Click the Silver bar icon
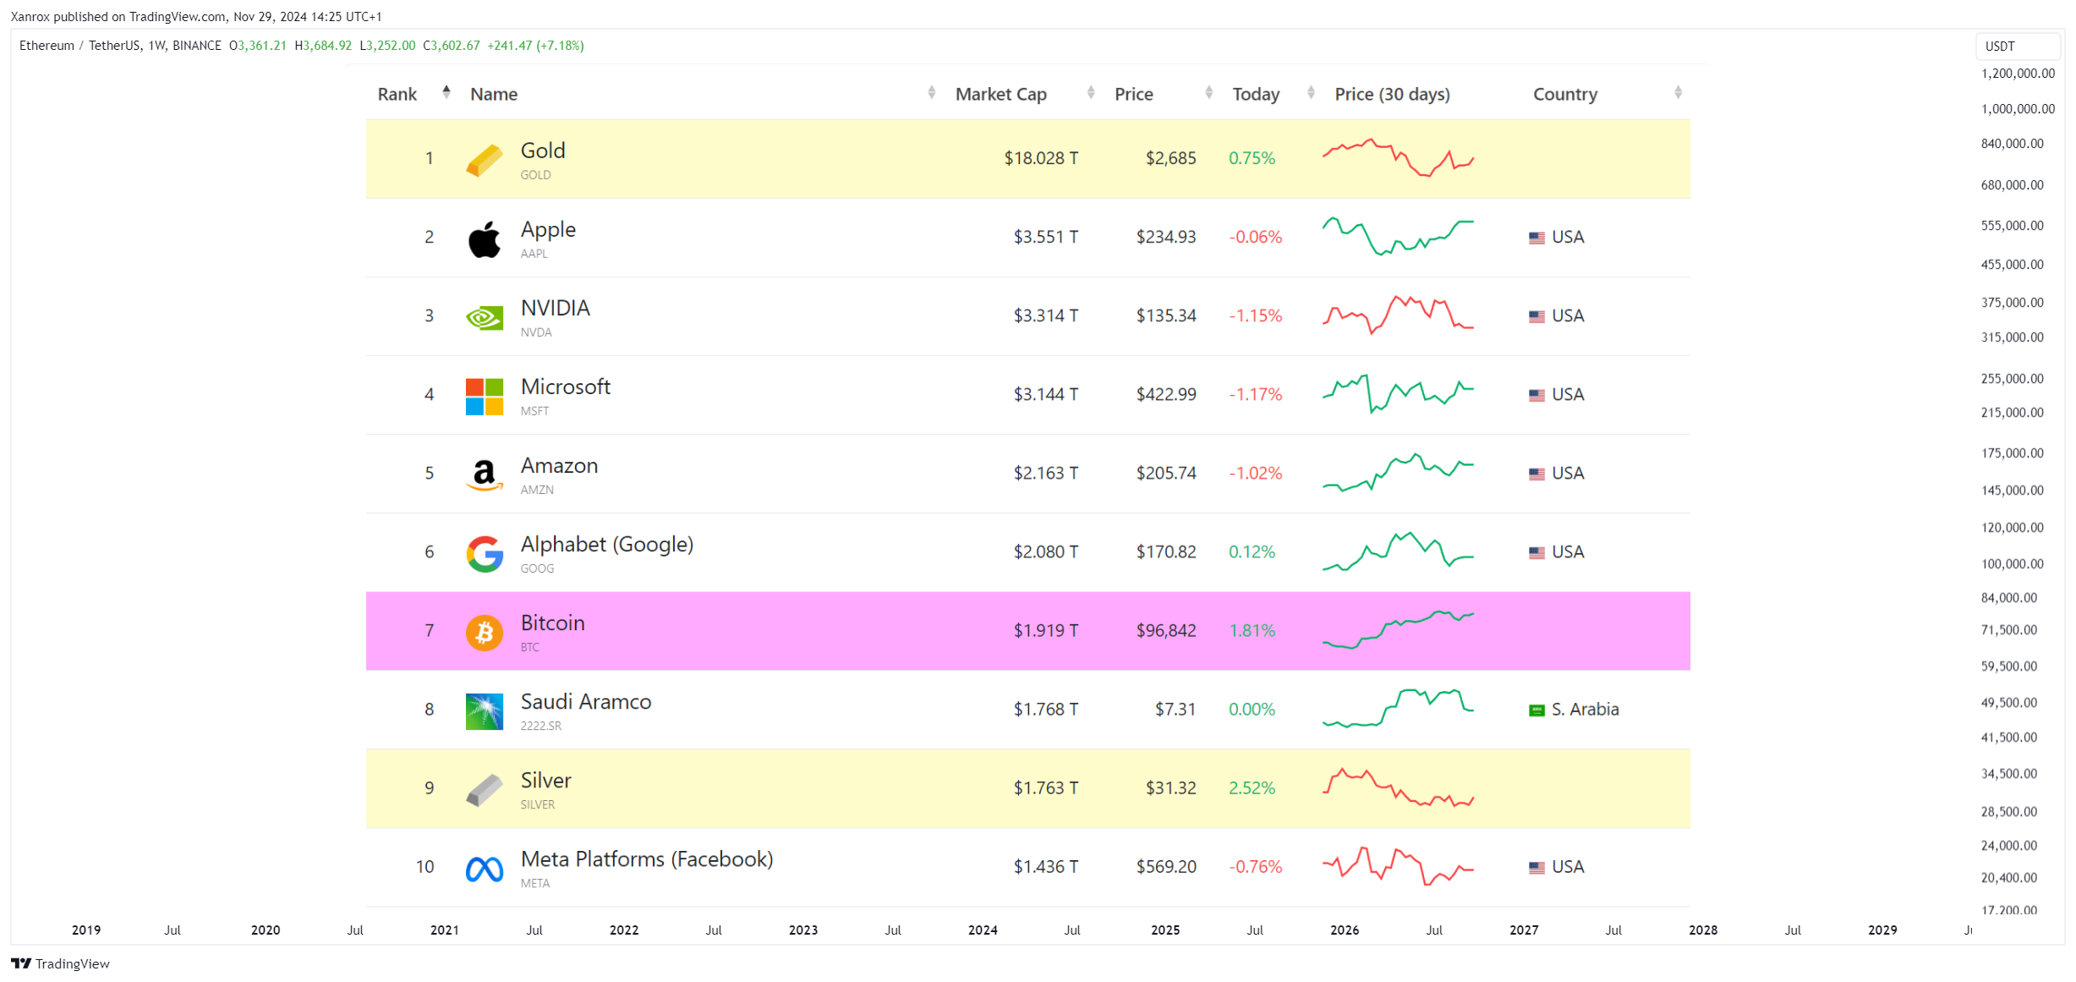2076x982 pixels. [x=485, y=790]
